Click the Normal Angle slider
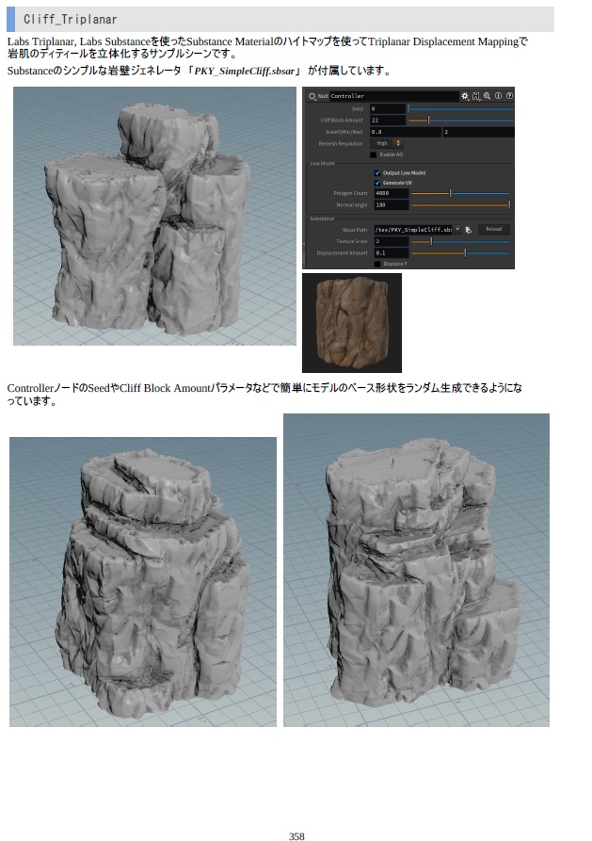 click(x=460, y=205)
